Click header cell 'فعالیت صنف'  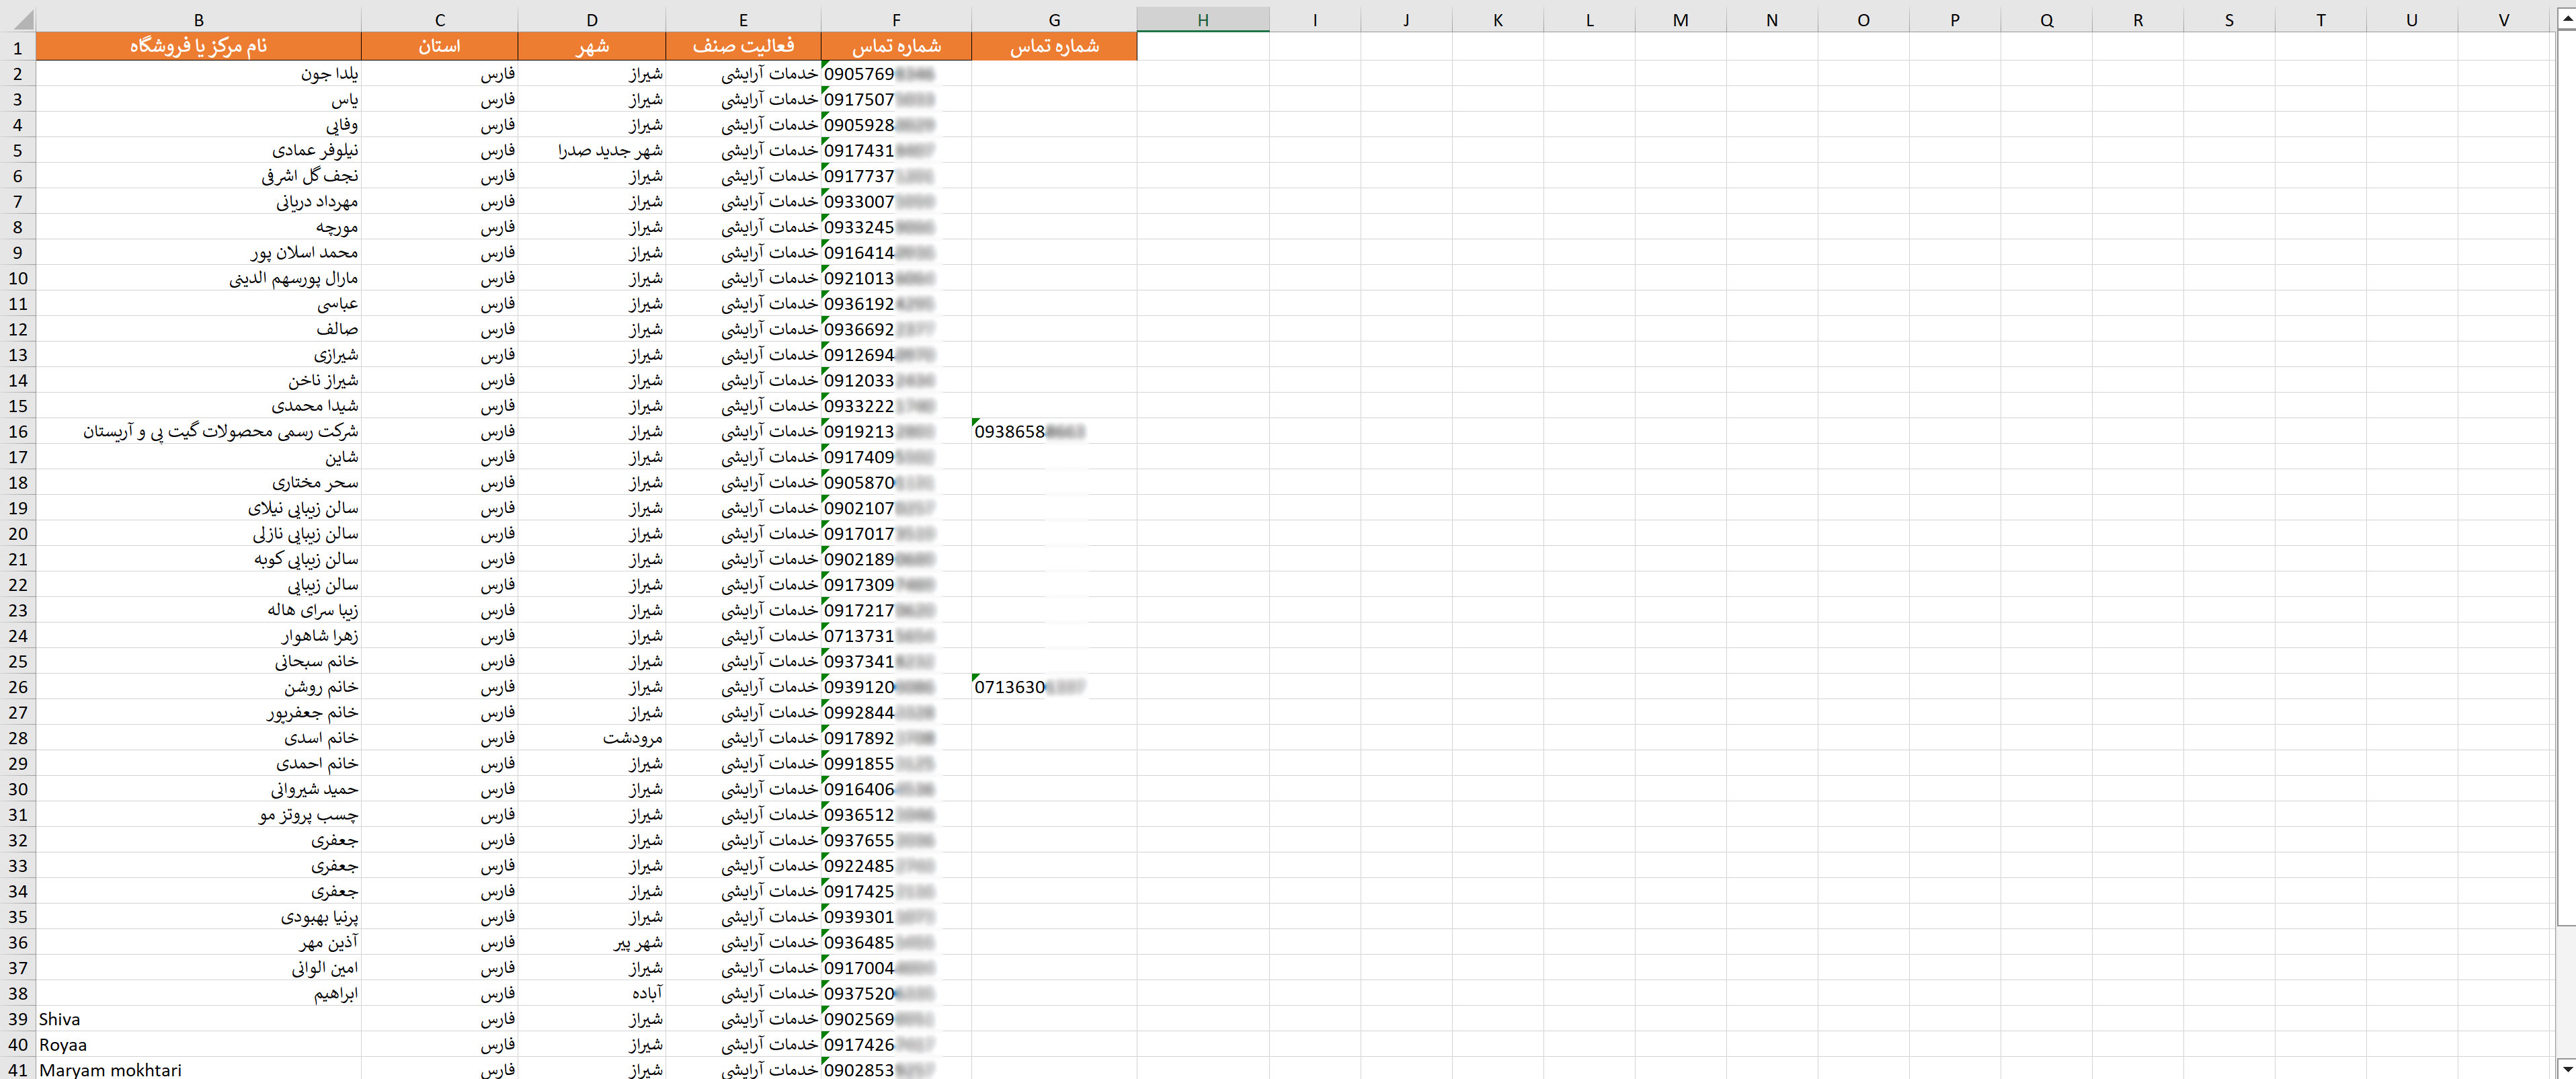tap(743, 46)
